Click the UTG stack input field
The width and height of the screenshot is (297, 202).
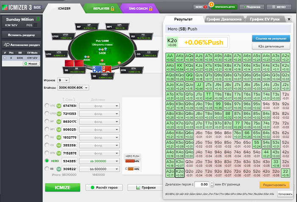[70, 106]
